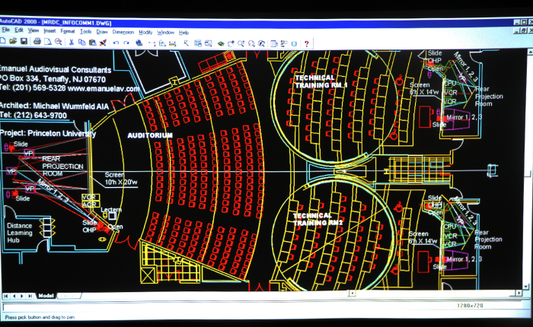Jump to first layout tab arrow button

pos(6,296)
